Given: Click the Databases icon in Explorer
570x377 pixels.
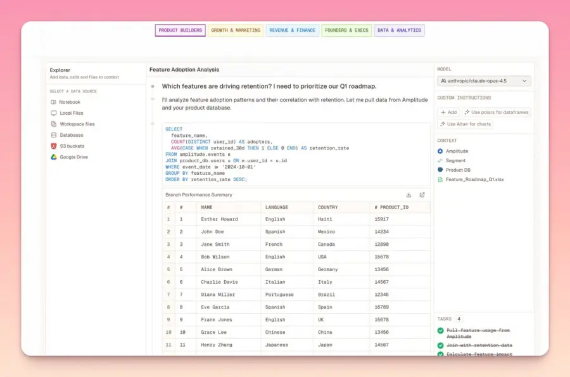Looking at the screenshot, I should (53, 135).
